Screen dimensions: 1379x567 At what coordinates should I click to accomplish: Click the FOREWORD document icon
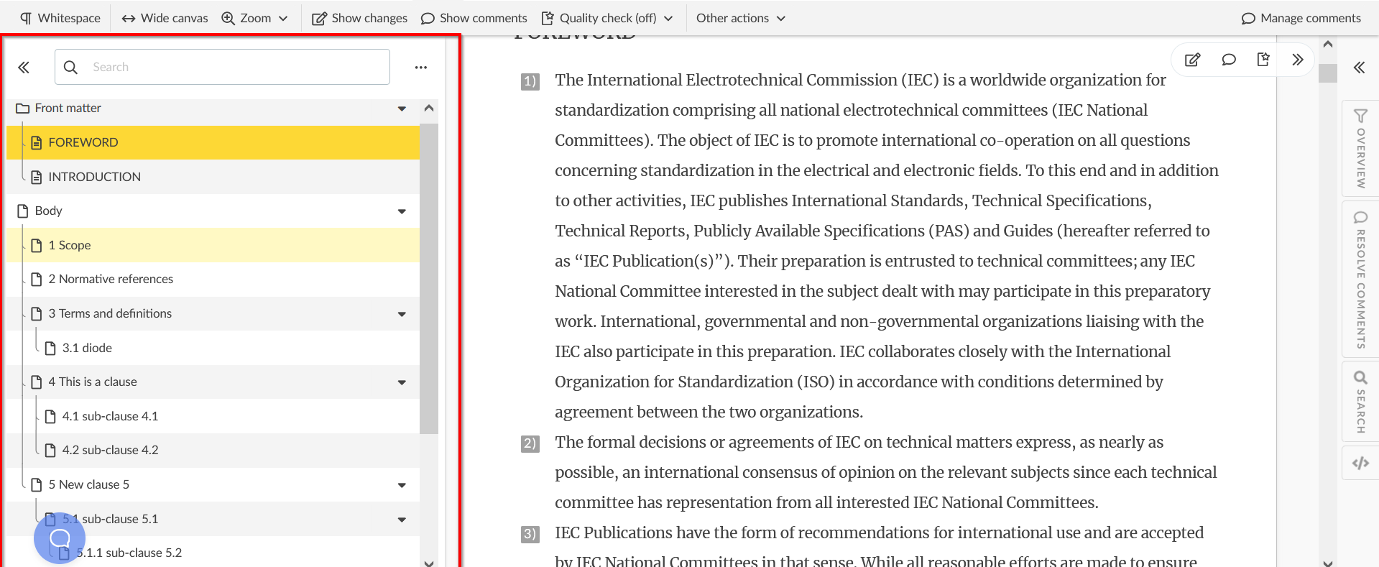pyautogui.click(x=37, y=142)
